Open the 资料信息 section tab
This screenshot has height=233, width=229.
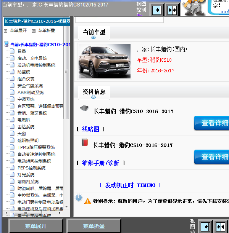(94, 93)
